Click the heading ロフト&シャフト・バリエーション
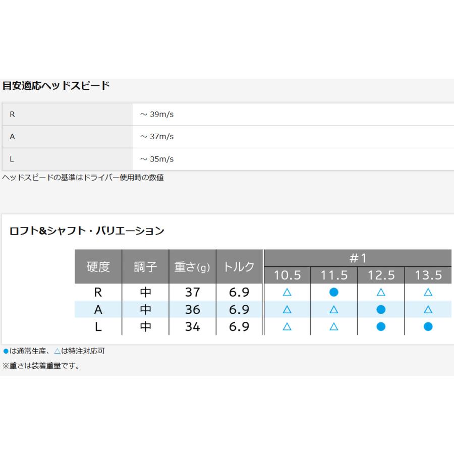 [87, 231]
